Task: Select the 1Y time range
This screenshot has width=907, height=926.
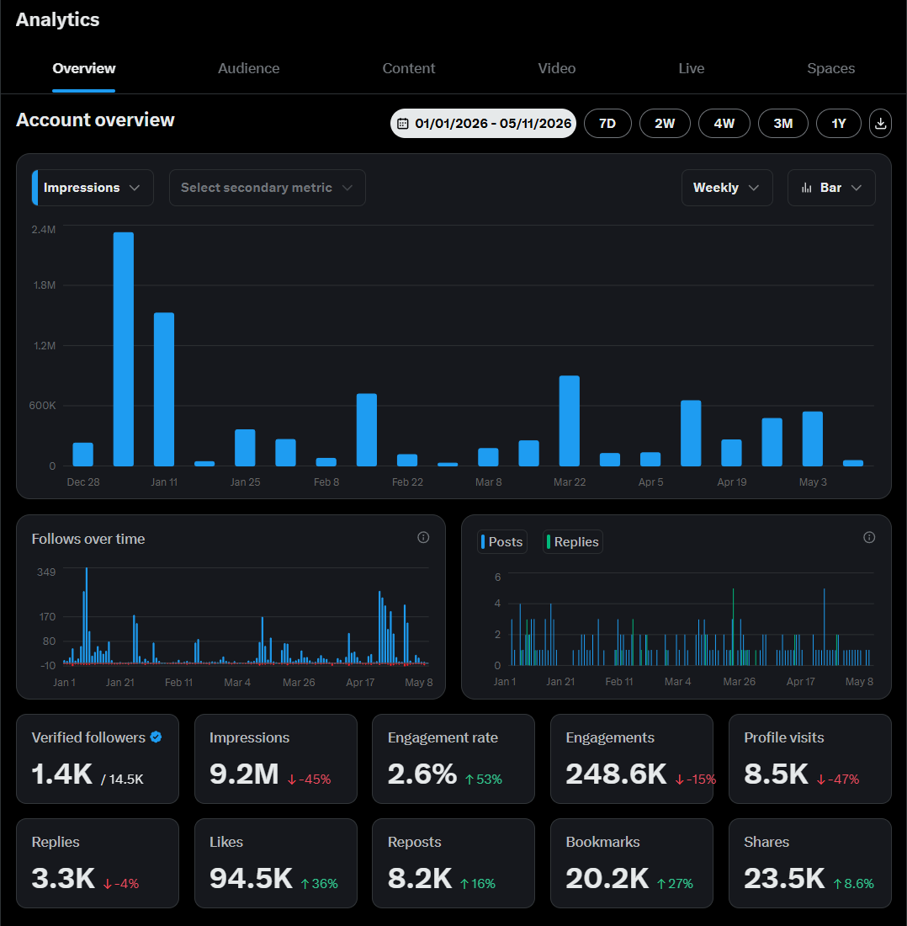Action: click(839, 124)
